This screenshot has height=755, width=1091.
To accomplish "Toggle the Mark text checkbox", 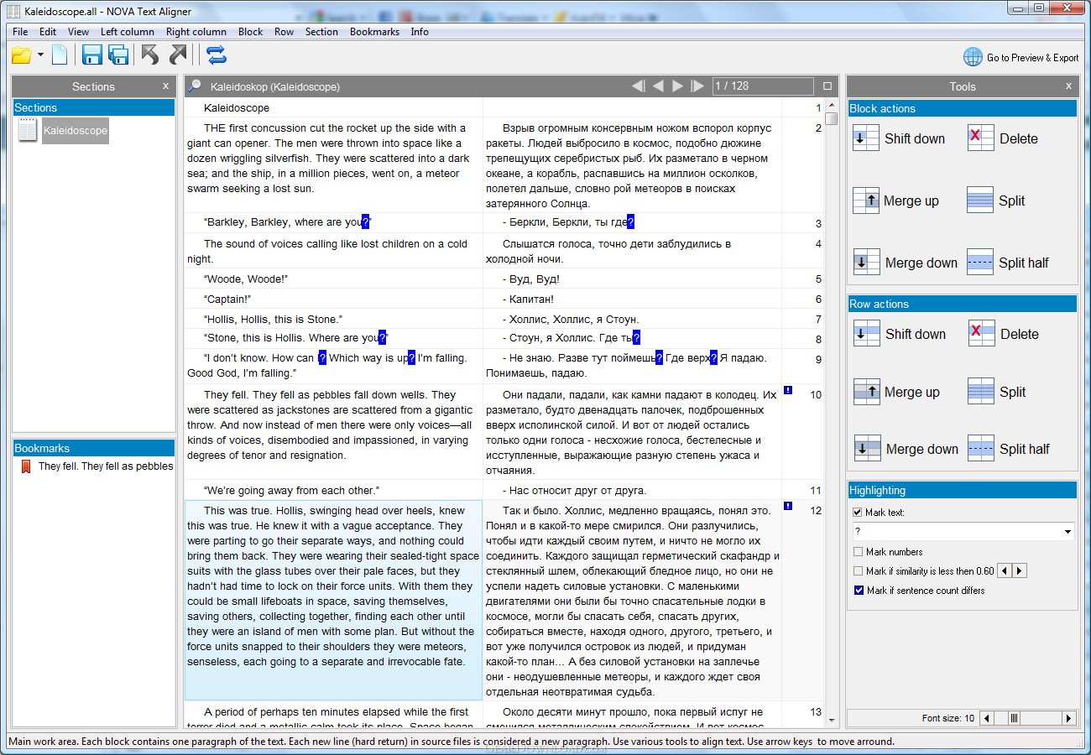I will 858,513.
